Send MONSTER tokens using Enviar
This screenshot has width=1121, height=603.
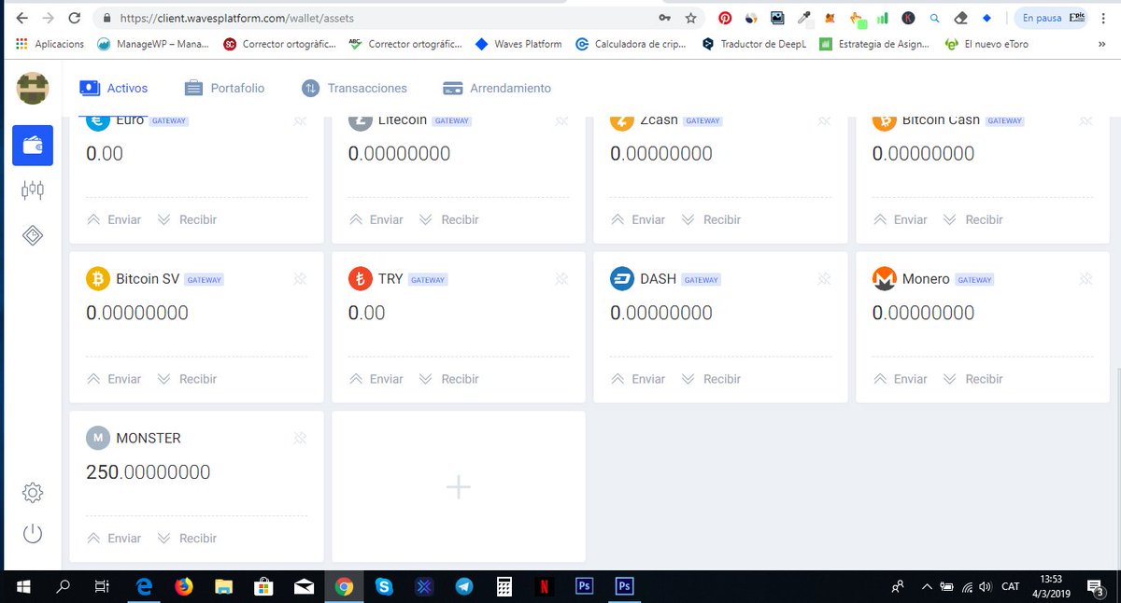114,539
